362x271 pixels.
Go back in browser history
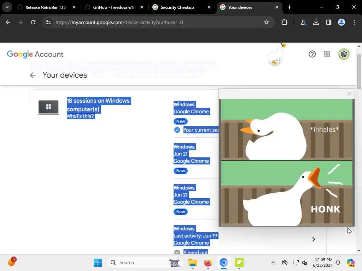click(8, 22)
